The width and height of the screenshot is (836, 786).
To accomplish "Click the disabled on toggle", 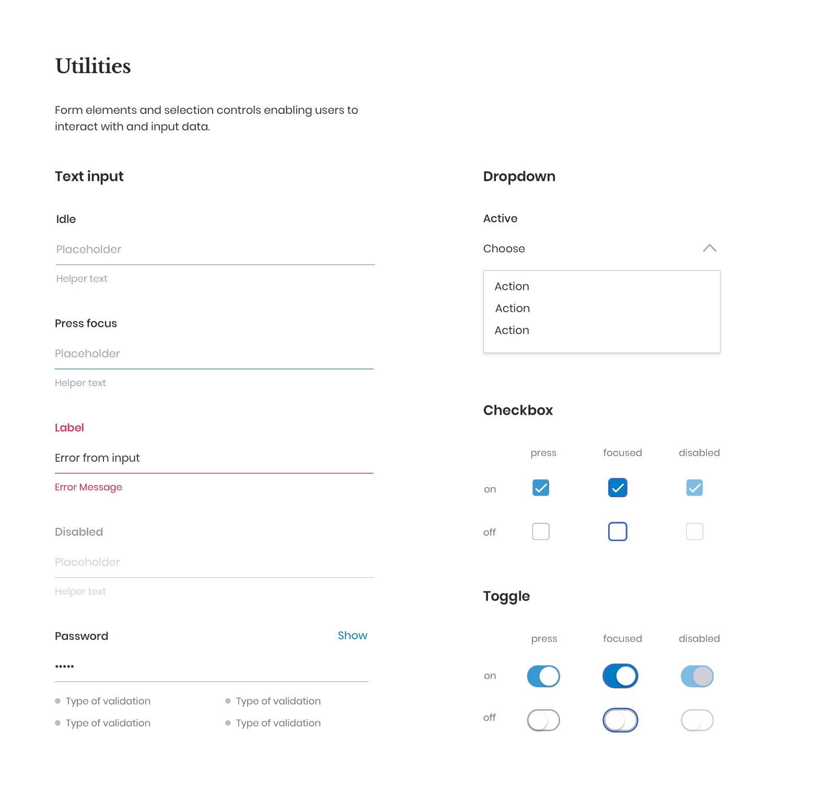I will (697, 676).
